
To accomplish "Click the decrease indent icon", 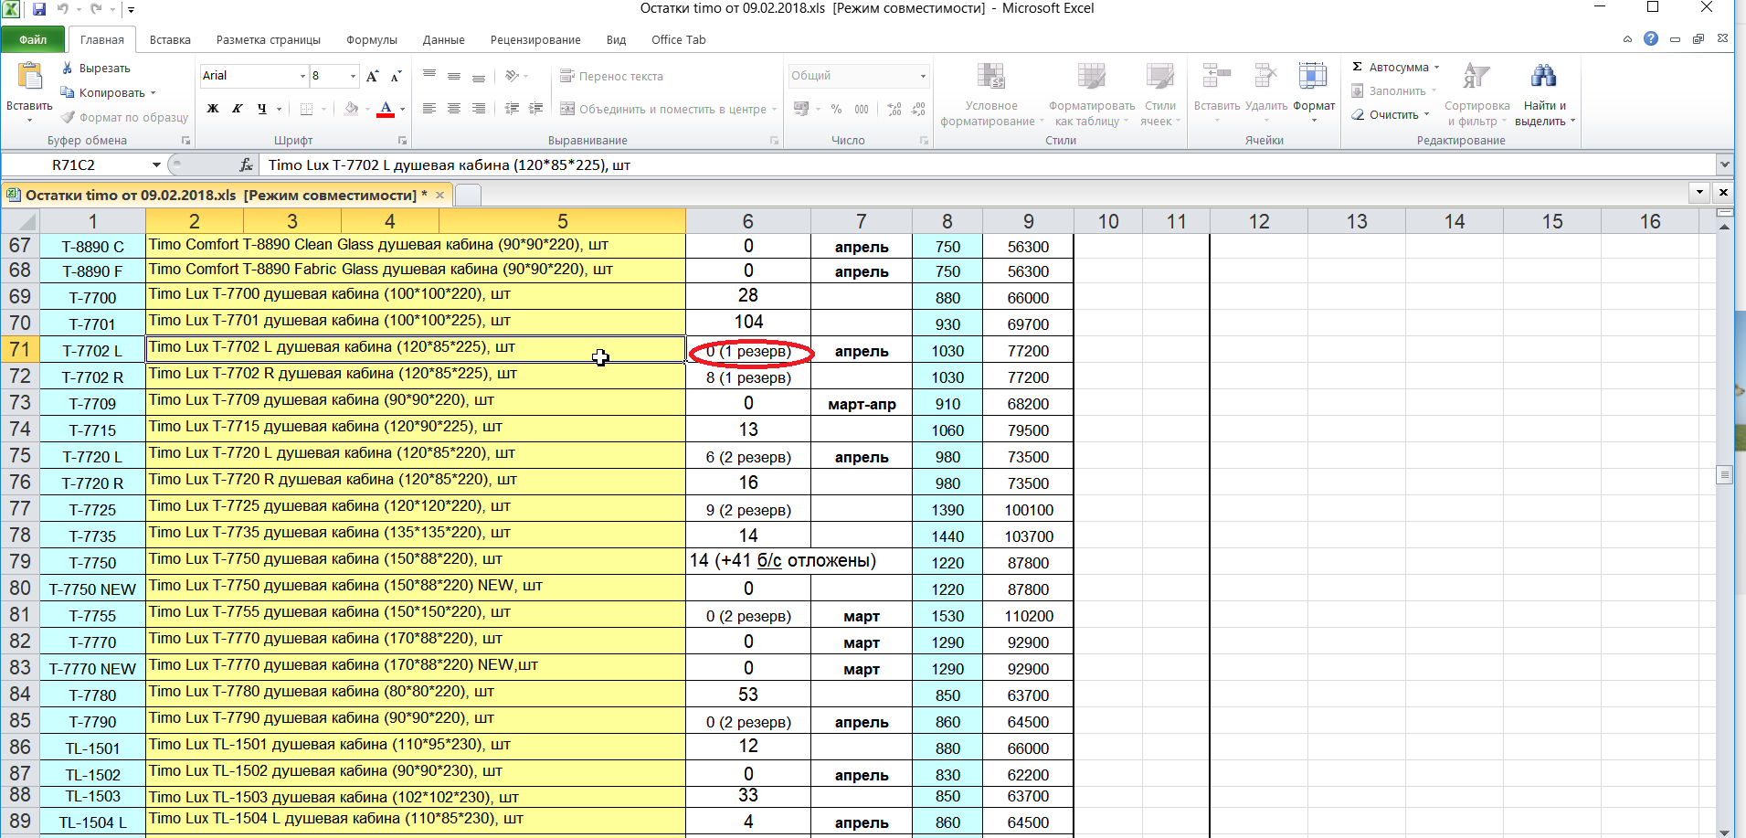I will click(x=512, y=109).
